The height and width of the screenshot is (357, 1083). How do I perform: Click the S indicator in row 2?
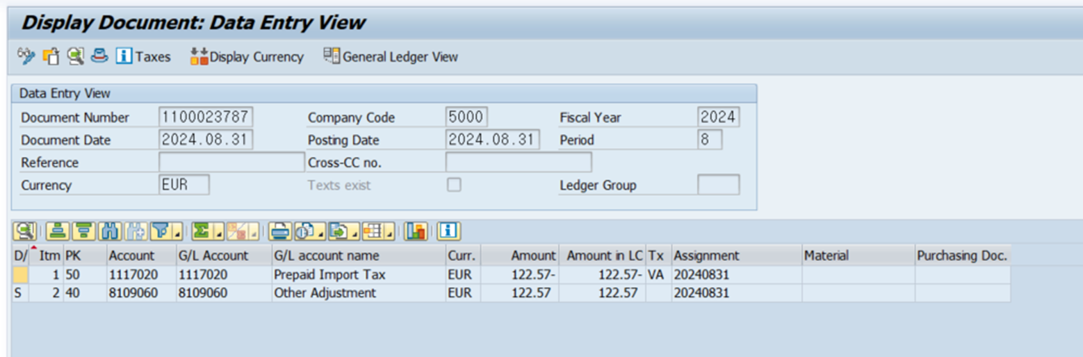click(x=21, y=293)
